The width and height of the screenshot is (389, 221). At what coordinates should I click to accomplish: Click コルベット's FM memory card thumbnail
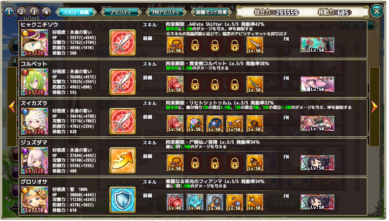[317, 84]
